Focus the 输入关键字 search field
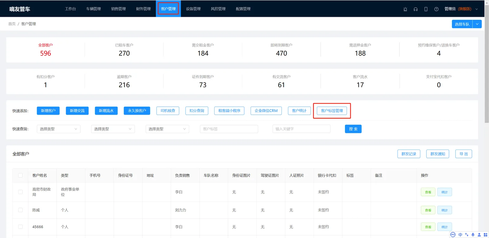The width and height of the screenshot is (489, 238). pos(301,129)
